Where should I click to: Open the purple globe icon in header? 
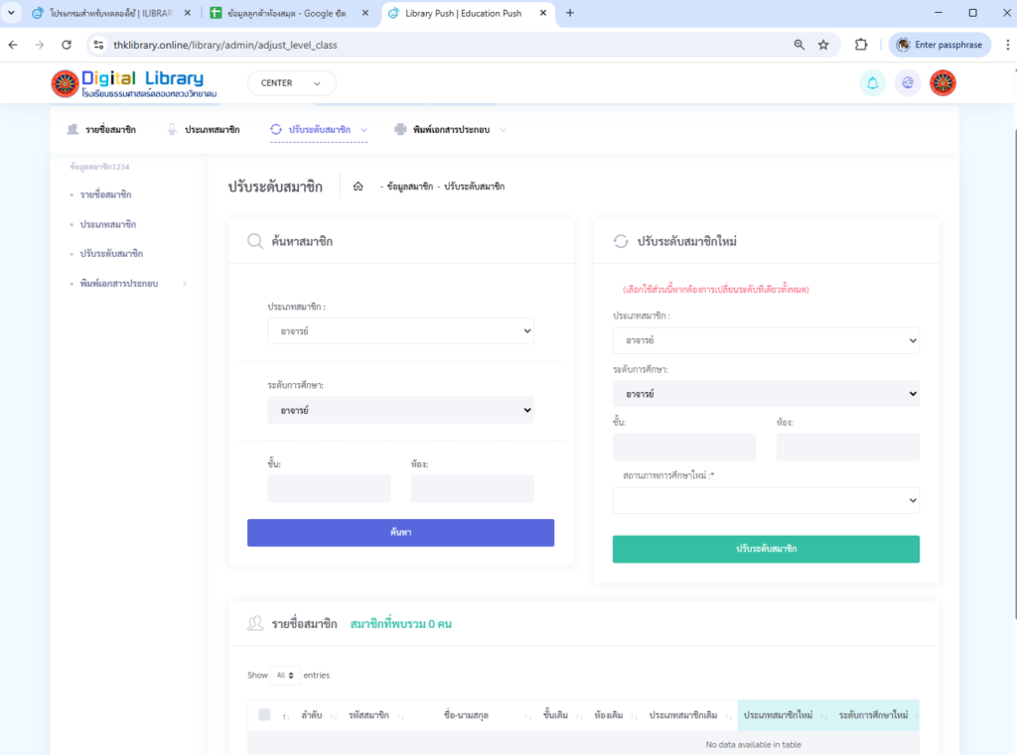coord(907,83)
